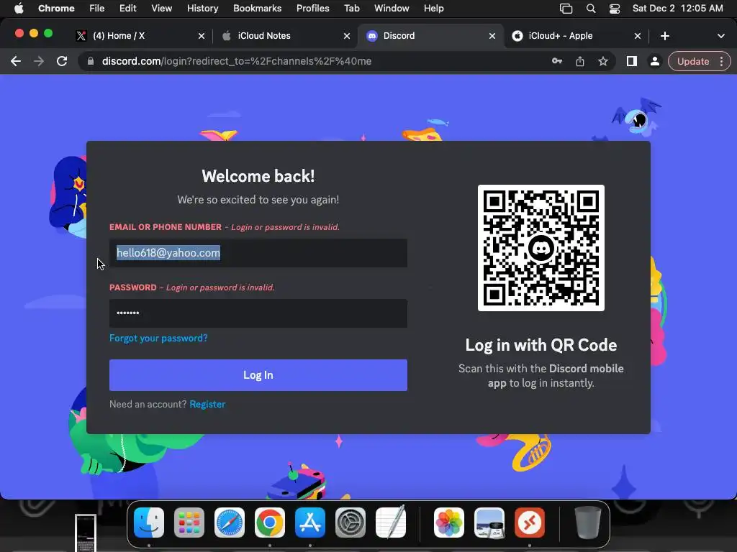The width and height of the screenshot is (737, 552).
Task: Open the Chrome profile avatar menu
Action: (x=654, y=62)
